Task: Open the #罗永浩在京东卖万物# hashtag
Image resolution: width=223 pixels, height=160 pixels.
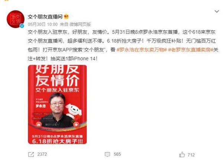Action: pyautogui.click(x=142, y=50)
